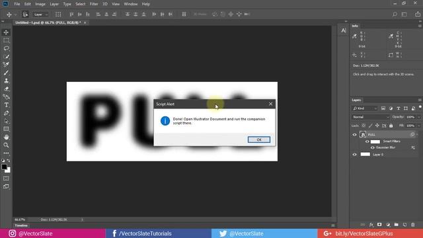Toggle lock image pixels brush icon

(x=370, y=126)
